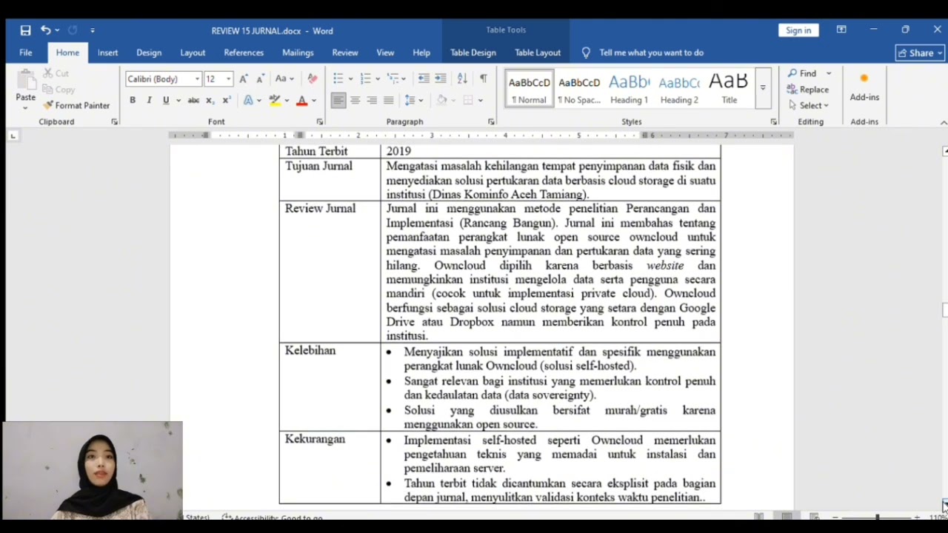Open the font color dropdown arrow
Screen dimensions: 948x533
(314, 100)
